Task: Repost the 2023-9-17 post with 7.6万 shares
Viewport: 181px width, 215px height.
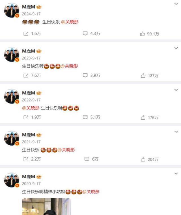Action: pyautogui.click(x=32, y=75)
